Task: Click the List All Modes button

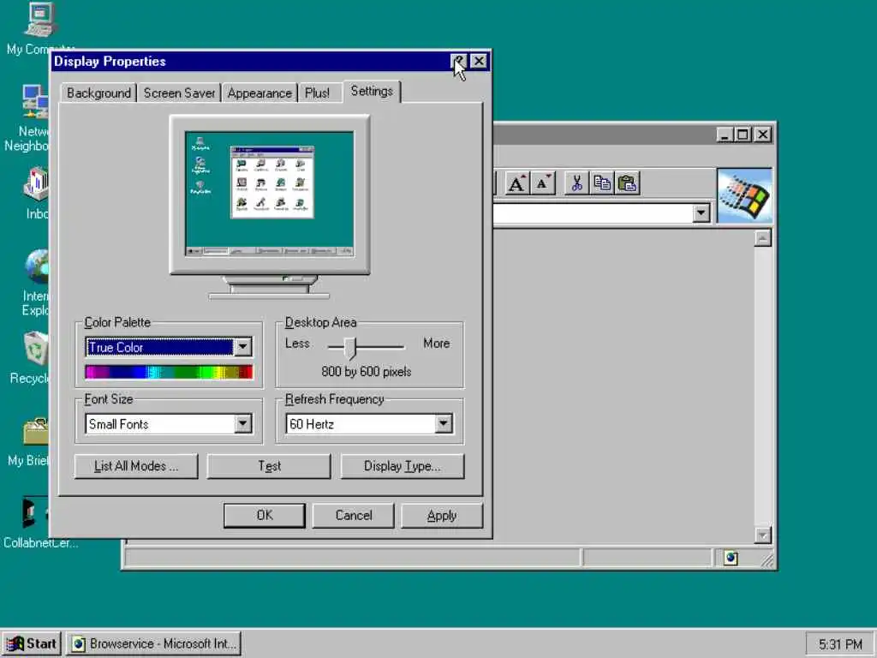Action: point(136,466)
